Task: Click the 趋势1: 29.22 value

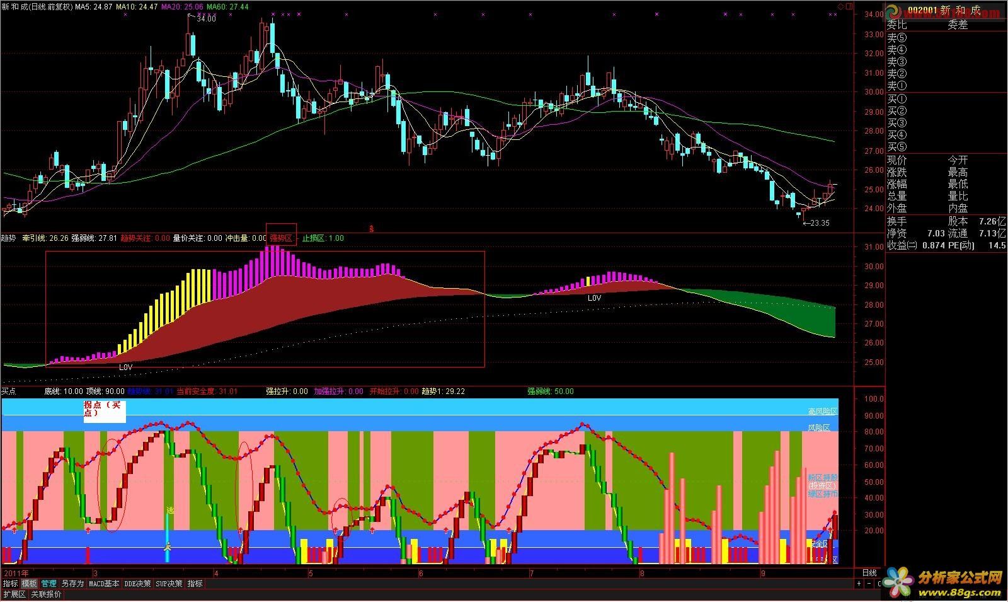Action: pyautogui.click(x=443, y=391)
